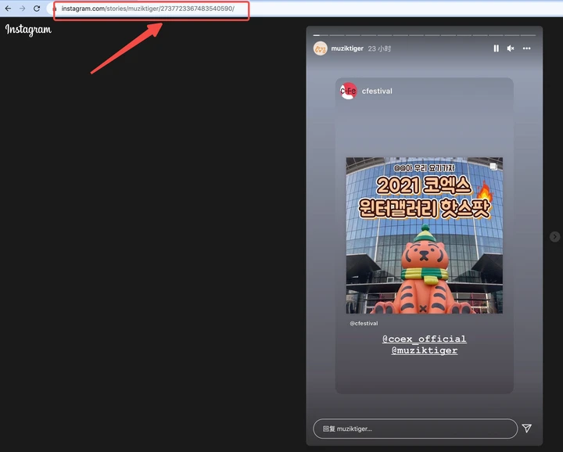
Task: View site info icon beside URL
Action: [x=55, y=9]
